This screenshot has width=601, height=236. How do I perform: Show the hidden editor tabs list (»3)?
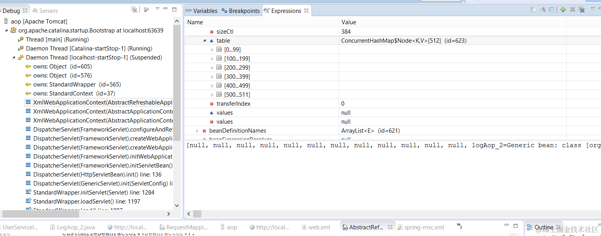[x=460, y=226]
